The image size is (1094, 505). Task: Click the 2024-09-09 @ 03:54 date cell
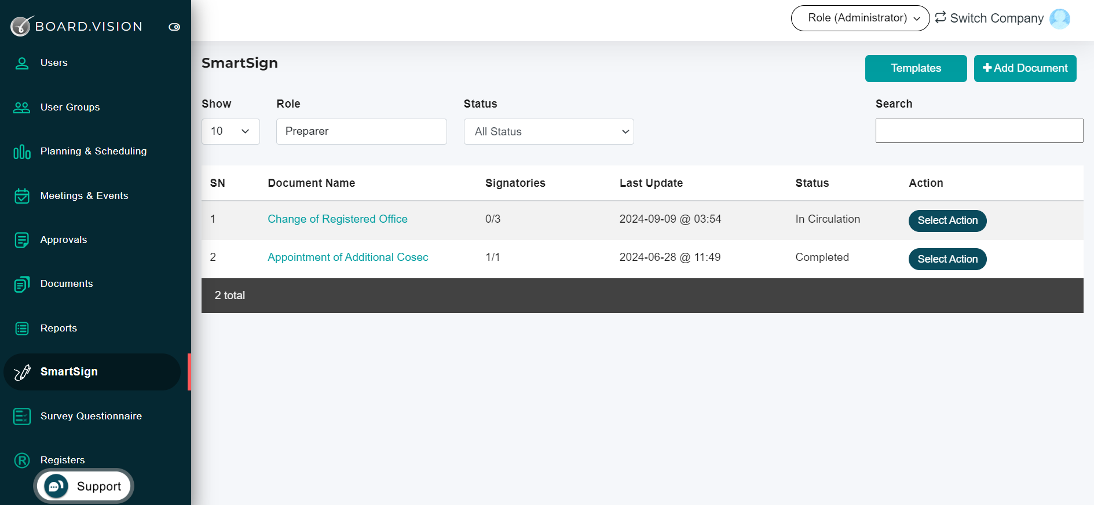(x=670, y=219)
